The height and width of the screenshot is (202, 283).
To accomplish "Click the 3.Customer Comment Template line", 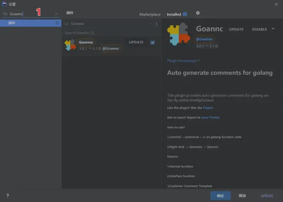I will [x=190, y=186].
